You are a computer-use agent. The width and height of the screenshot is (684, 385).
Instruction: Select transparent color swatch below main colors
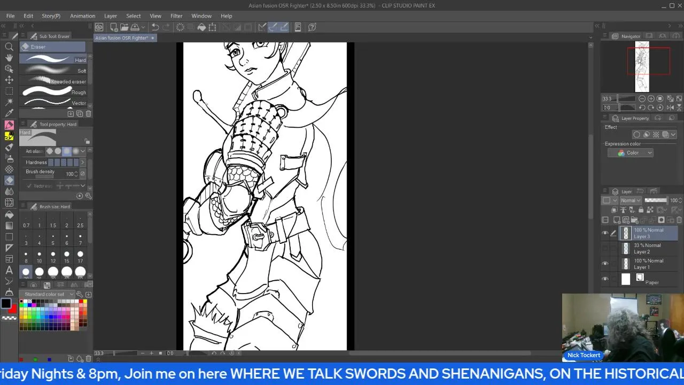point(9,318)
